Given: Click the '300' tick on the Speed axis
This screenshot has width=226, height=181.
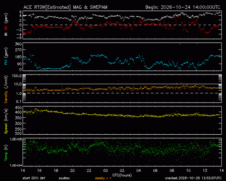Looking at the screenshot, I should pyautogui.click(x=18, y=124).
